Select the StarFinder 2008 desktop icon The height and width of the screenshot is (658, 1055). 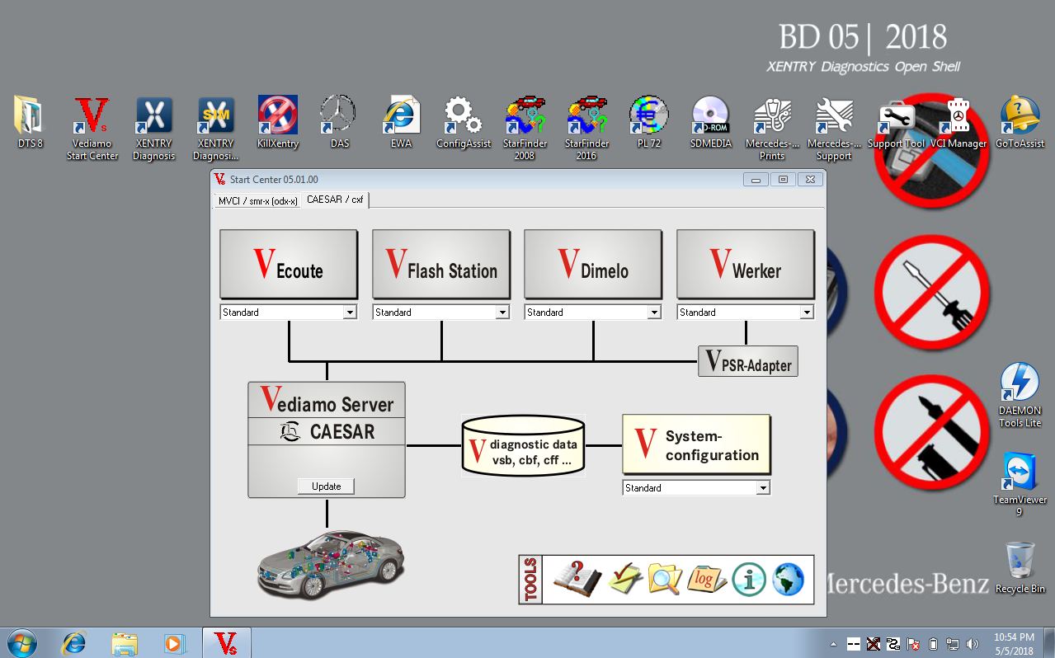(x=525, y=128)
